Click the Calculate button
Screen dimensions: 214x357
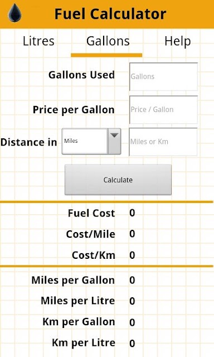pyautogui.click(x=118, y=180)
